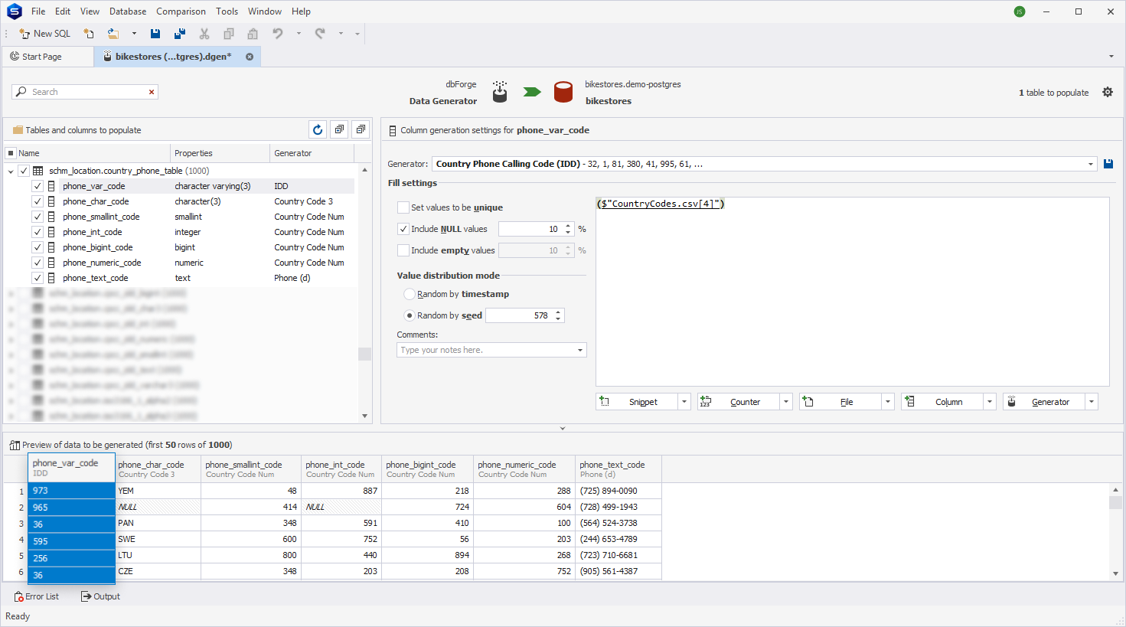Click the Generator button
Screen dimensions: 1126x627
coord(1044,402)
